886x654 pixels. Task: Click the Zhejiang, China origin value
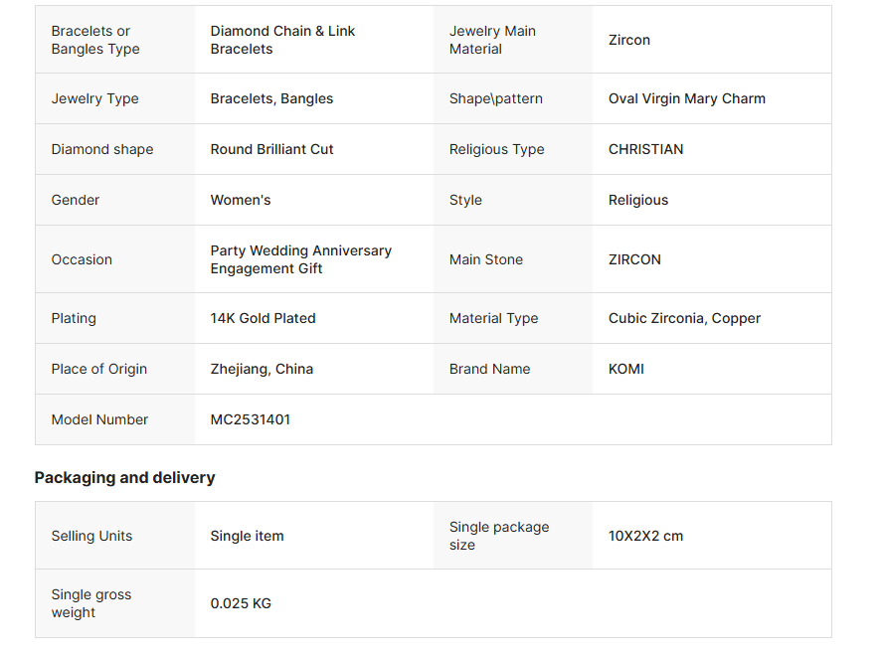262,370
